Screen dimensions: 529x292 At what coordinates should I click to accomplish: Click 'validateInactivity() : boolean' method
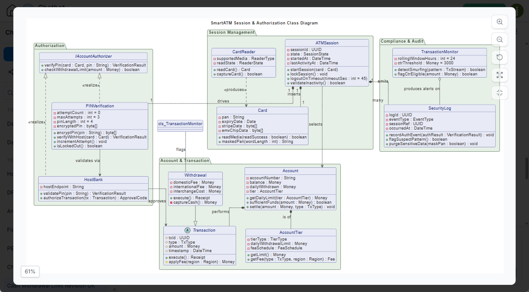pos(317,83)
